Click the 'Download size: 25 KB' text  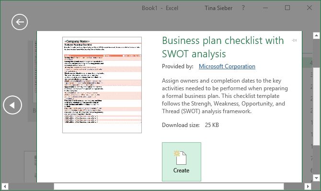[190, 125]
